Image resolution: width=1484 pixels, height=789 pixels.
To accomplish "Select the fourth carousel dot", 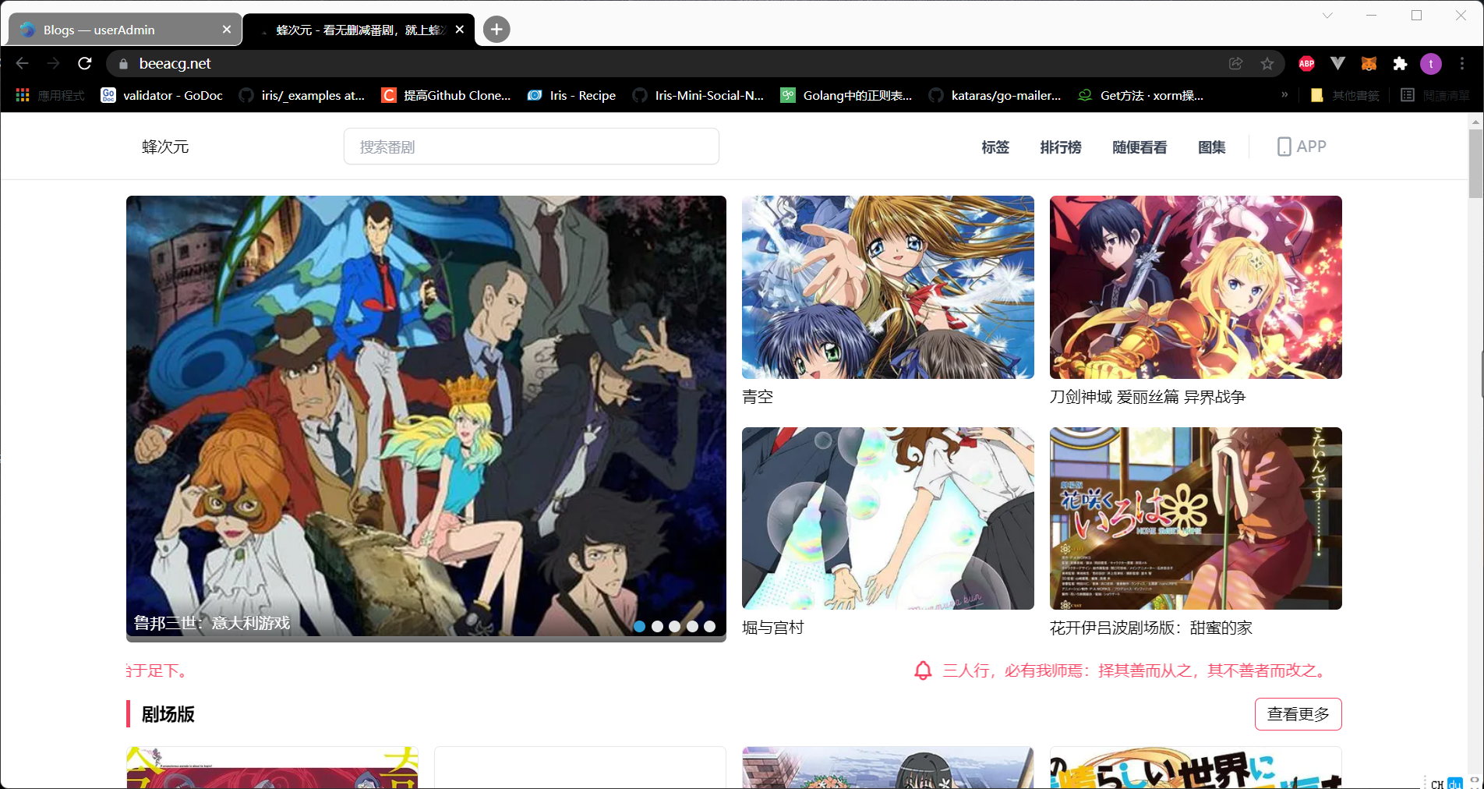I will point(692,626).
